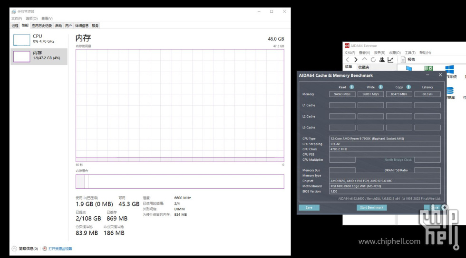466x258 pixels.
Task: Click the info icon beside Read
Action: tap(352, 87)
